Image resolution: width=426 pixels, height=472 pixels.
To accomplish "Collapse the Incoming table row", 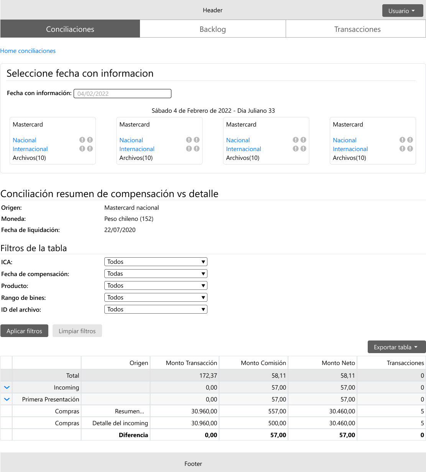I will click(x=7, y=387).
